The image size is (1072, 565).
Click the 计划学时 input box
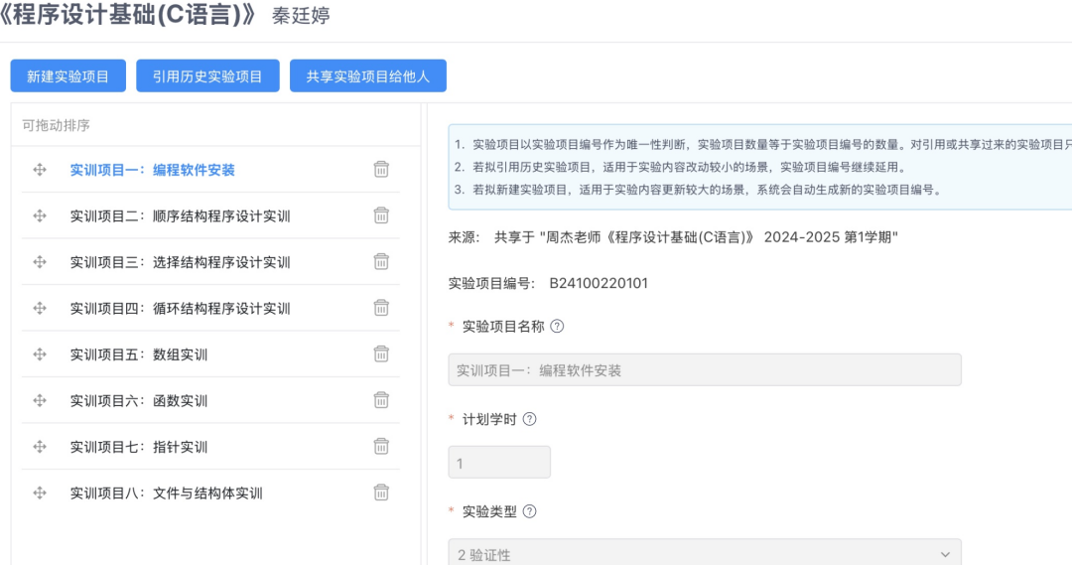click(499, 463)
